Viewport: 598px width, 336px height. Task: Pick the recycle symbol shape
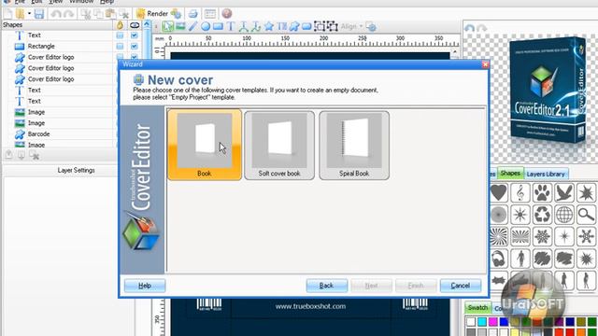[542, 215]
